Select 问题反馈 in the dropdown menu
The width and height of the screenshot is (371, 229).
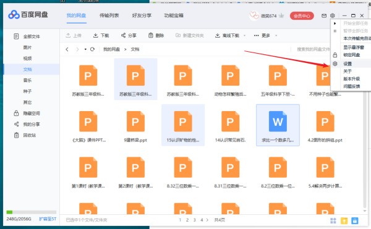tap(352, 86)
